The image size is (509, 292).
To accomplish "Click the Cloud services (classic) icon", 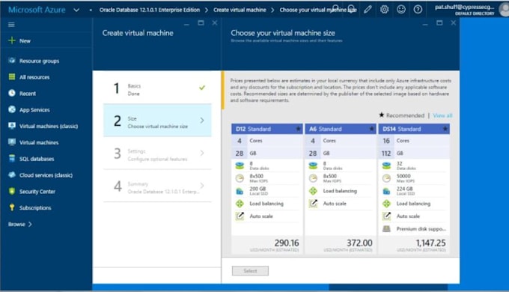I will [x=12, y=174].
